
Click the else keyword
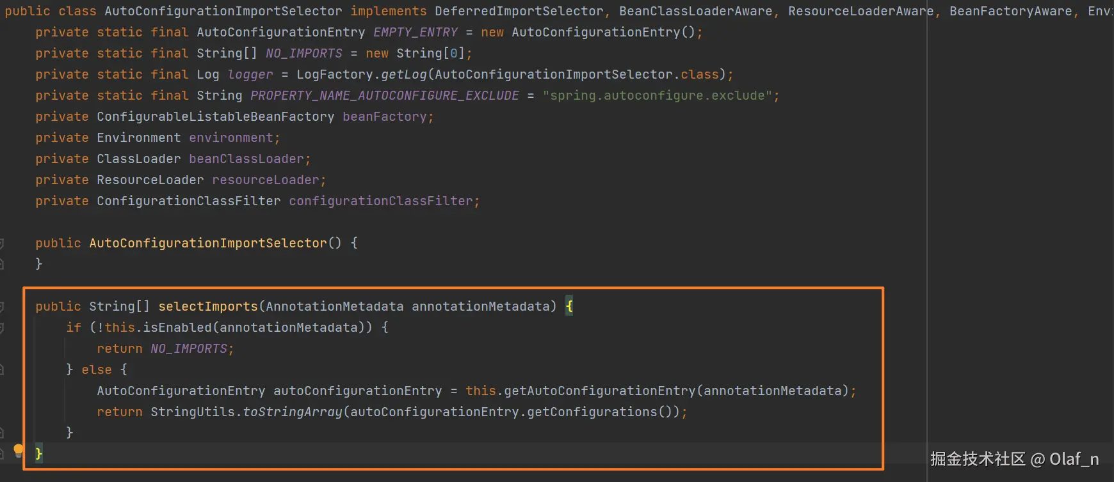pos(97,369)
